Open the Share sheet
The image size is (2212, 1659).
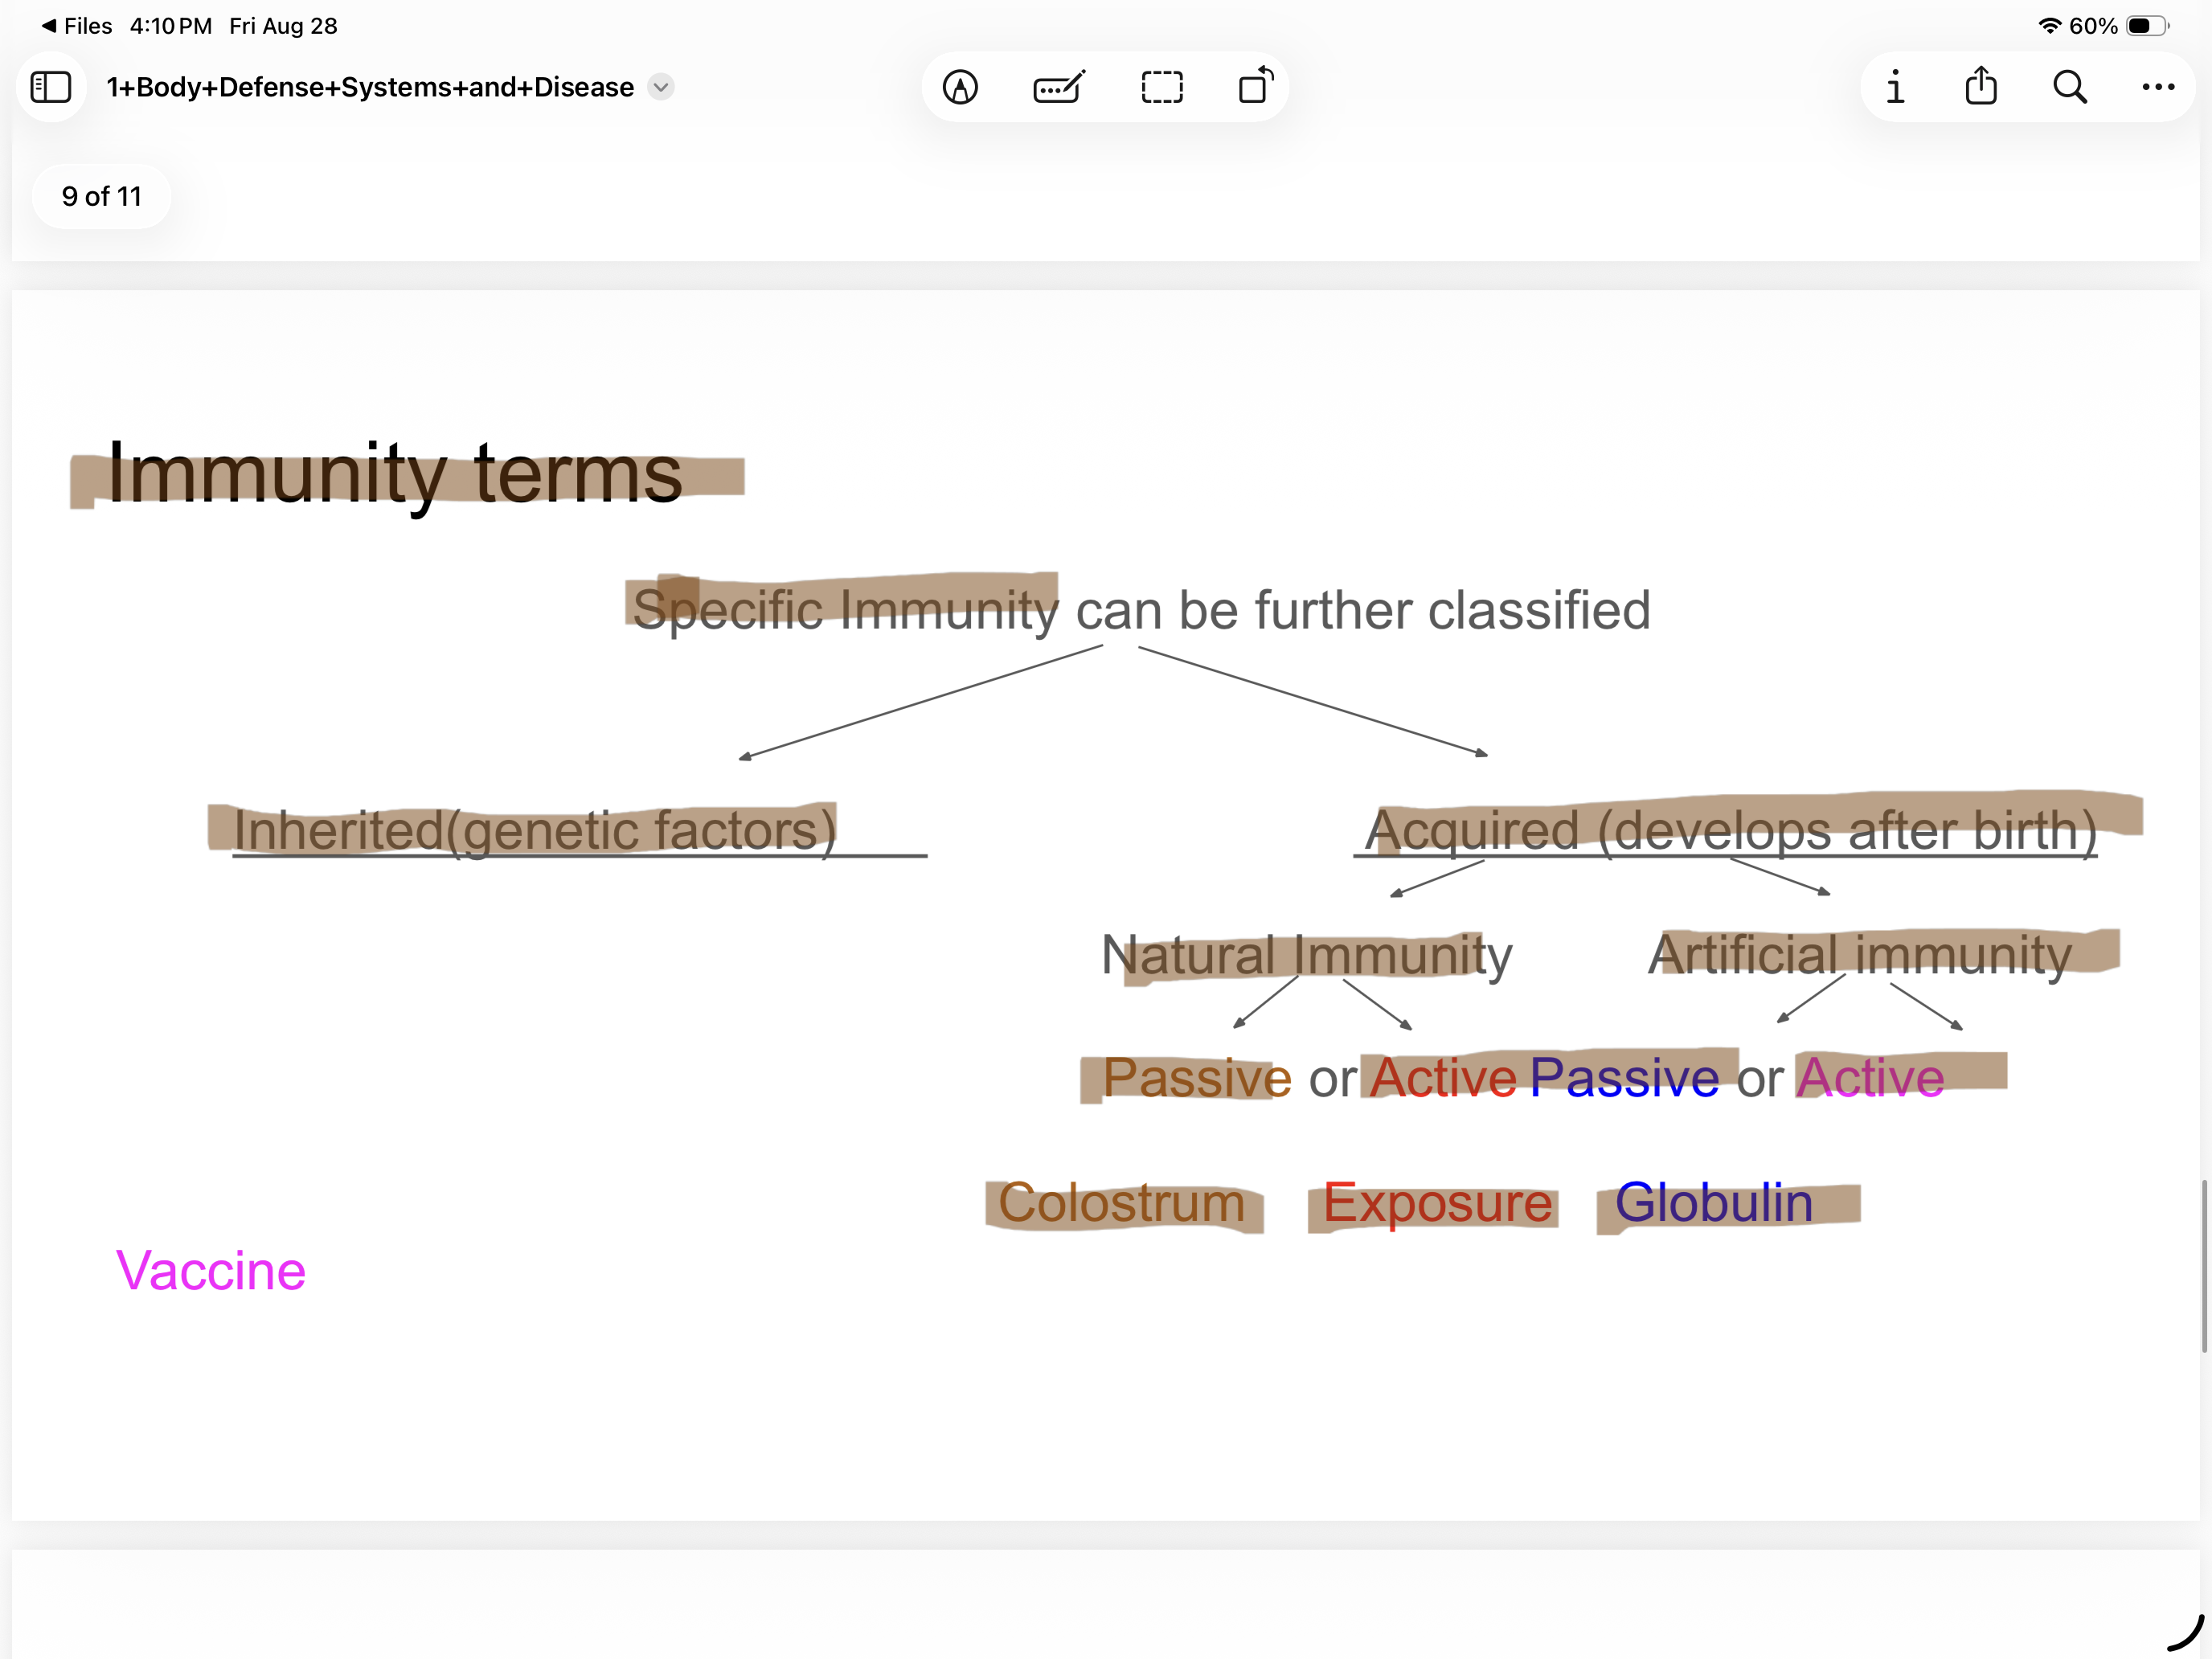(1981, 85)
